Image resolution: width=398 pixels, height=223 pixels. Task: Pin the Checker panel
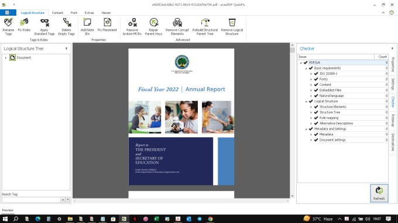[x=392, y=48]
